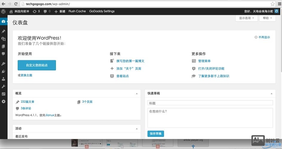Click 撰写您的第一篇博文 link
This screenshot has width=282, height=149.
coord(130,61)
